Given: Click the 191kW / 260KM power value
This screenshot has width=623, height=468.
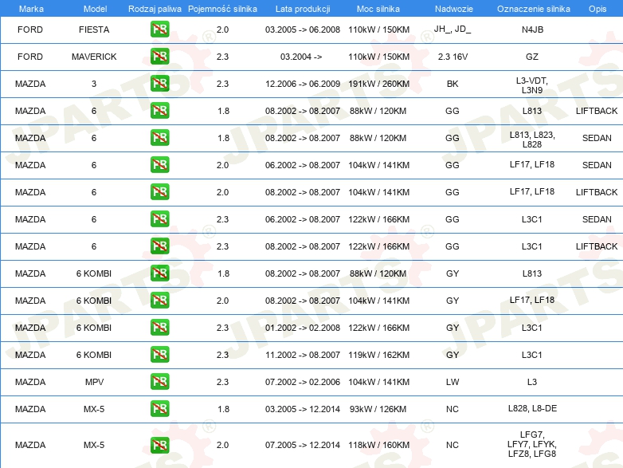Looking at the screenshot, I should pos(378,84).
